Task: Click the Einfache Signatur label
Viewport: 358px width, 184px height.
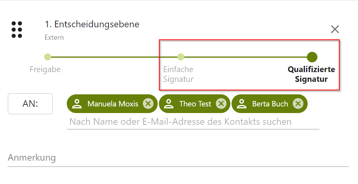Action: tap(178, 74)
